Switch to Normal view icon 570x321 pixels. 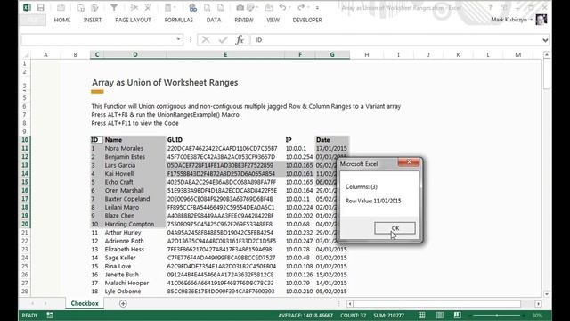[x=421, y=315]
